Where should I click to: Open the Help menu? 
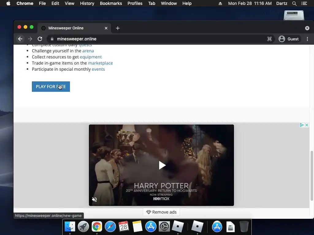click(x=187, y=3)
